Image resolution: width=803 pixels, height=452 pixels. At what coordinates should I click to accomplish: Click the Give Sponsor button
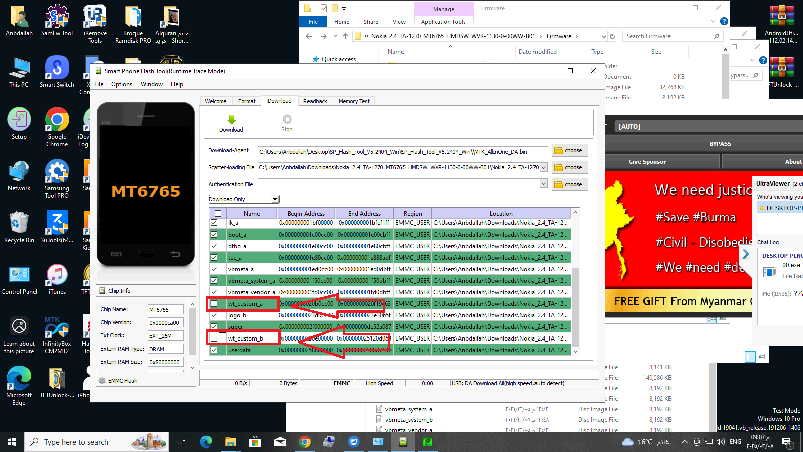pos(647,162)
